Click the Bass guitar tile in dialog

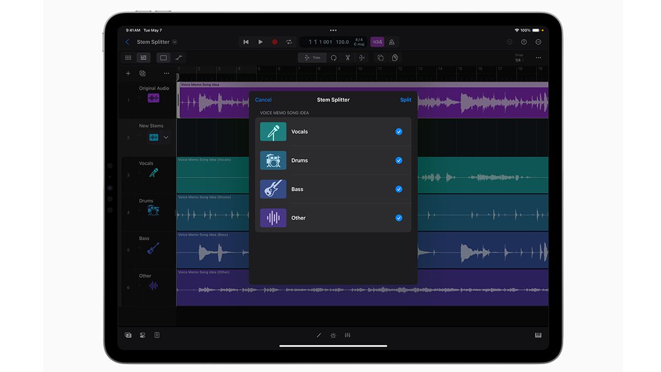coord(273,189)
